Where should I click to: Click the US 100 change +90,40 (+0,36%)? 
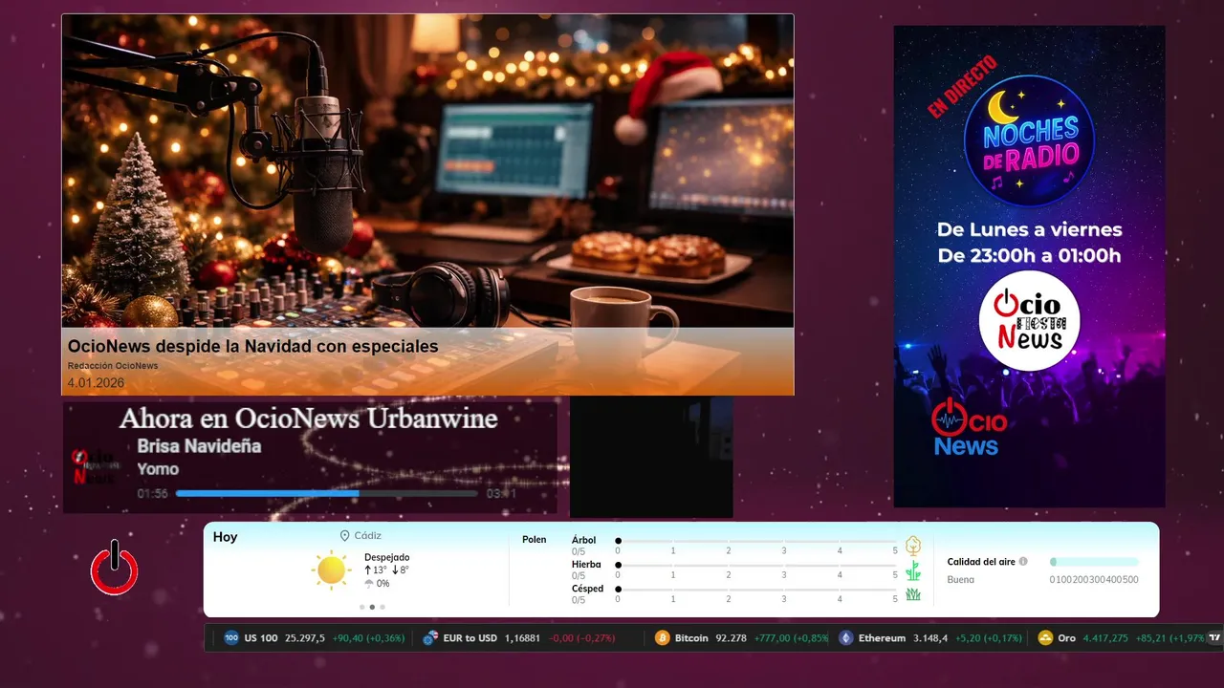[x=368, y=638]
